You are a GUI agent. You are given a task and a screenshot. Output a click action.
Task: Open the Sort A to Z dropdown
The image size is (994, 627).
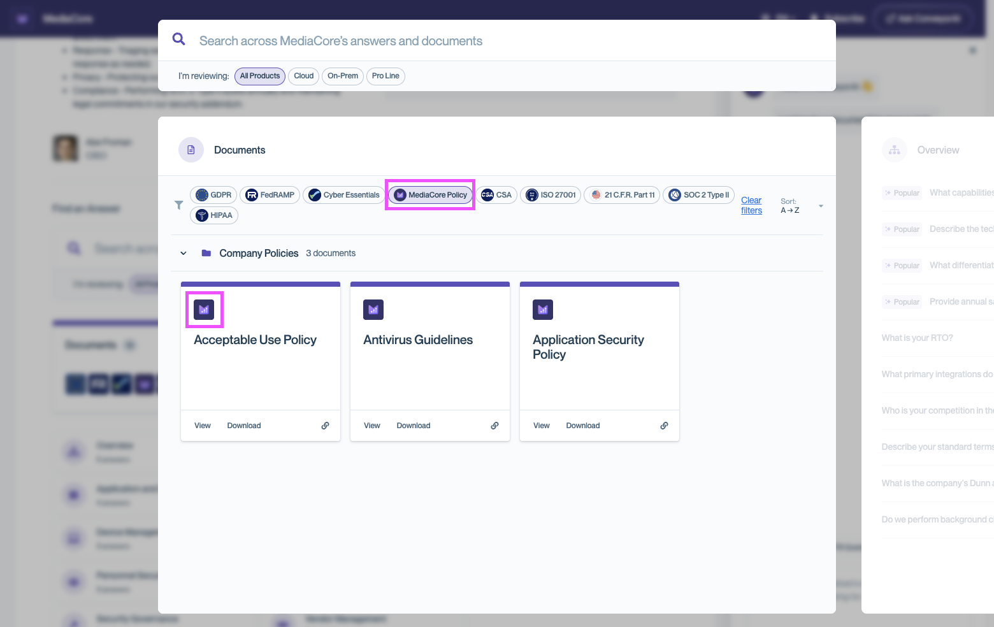821,205
